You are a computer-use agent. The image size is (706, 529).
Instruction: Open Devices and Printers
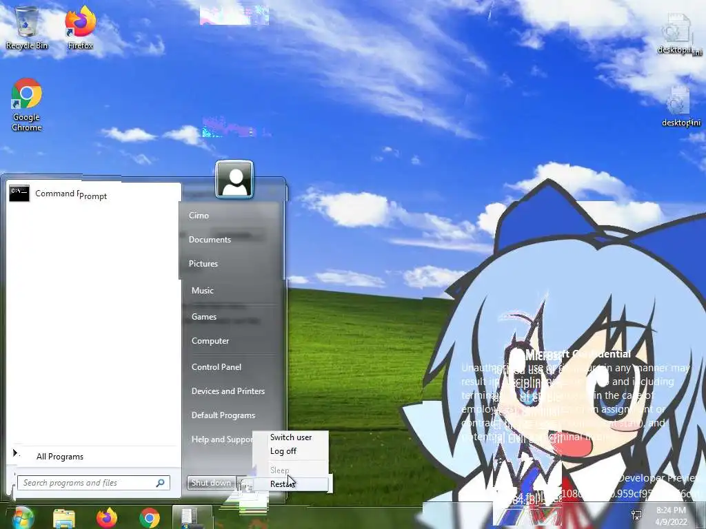tap(228, 391)
